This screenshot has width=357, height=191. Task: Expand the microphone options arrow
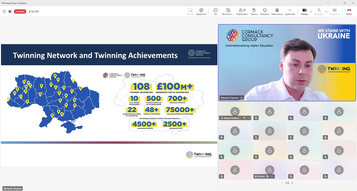tap(326, 12)
